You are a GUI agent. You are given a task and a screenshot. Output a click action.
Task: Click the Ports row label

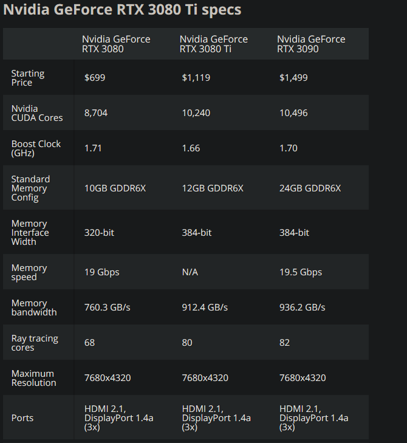[x=22, y=418]
